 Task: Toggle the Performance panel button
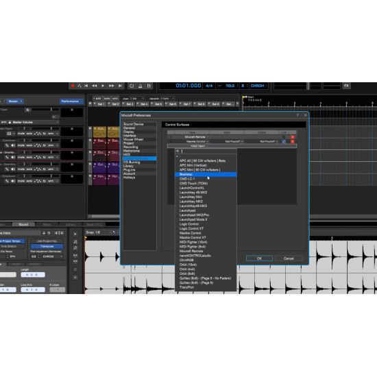(x=71, y=101)
